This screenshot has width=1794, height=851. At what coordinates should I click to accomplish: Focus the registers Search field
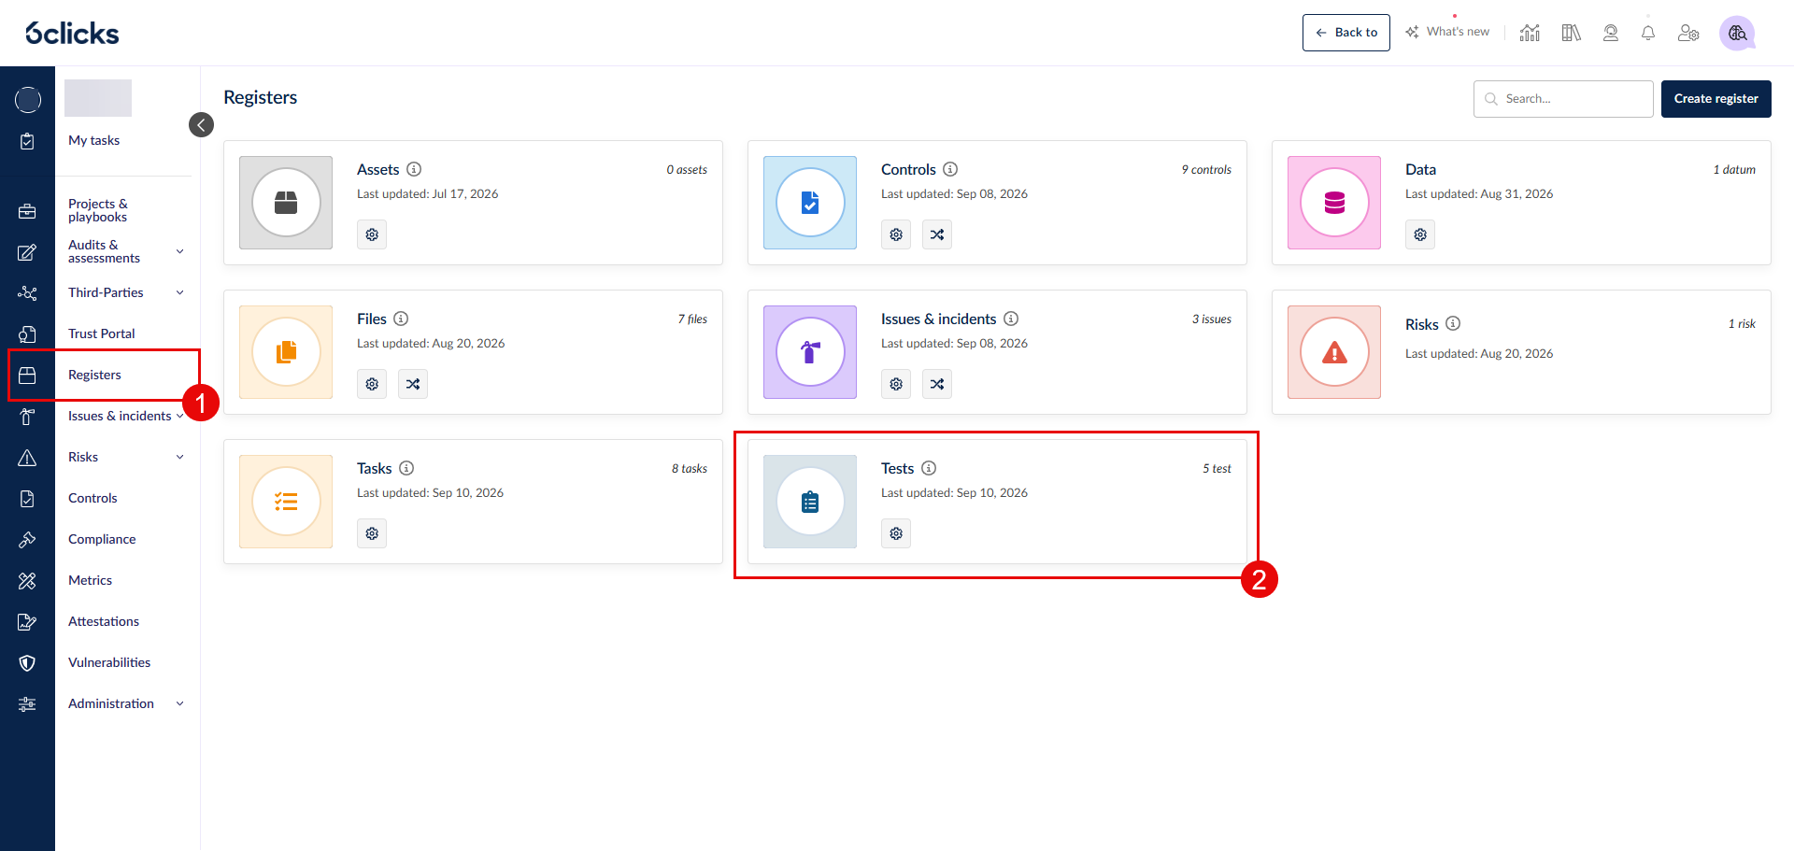1563,99
